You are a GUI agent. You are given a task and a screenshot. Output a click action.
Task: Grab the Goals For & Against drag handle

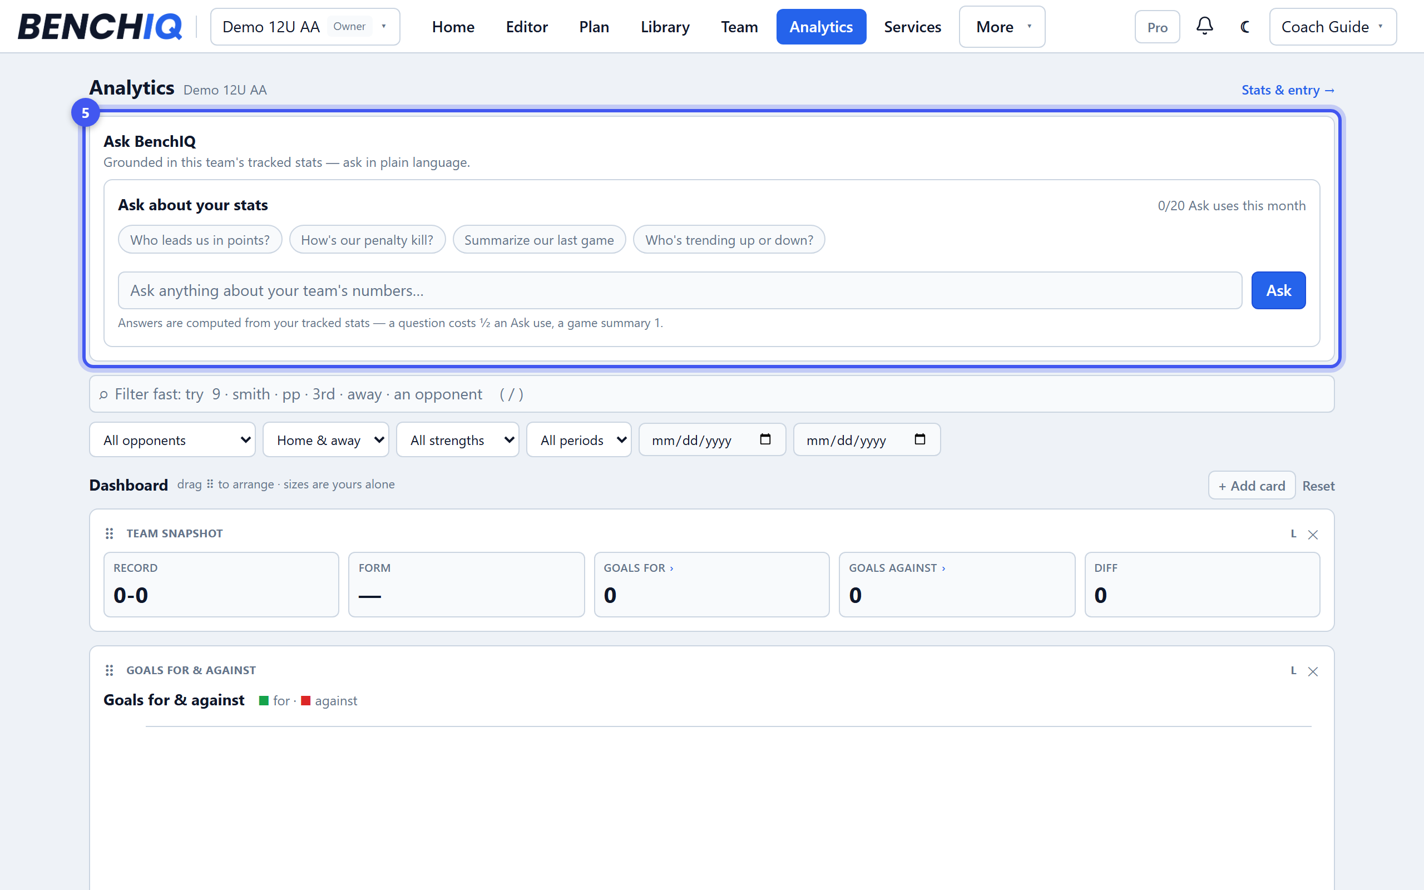point(109,670)
